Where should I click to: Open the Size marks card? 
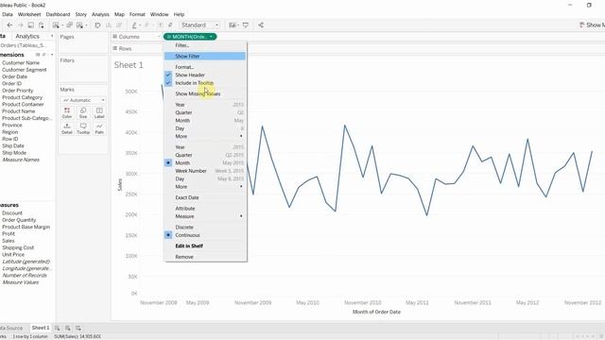[83, 112]
